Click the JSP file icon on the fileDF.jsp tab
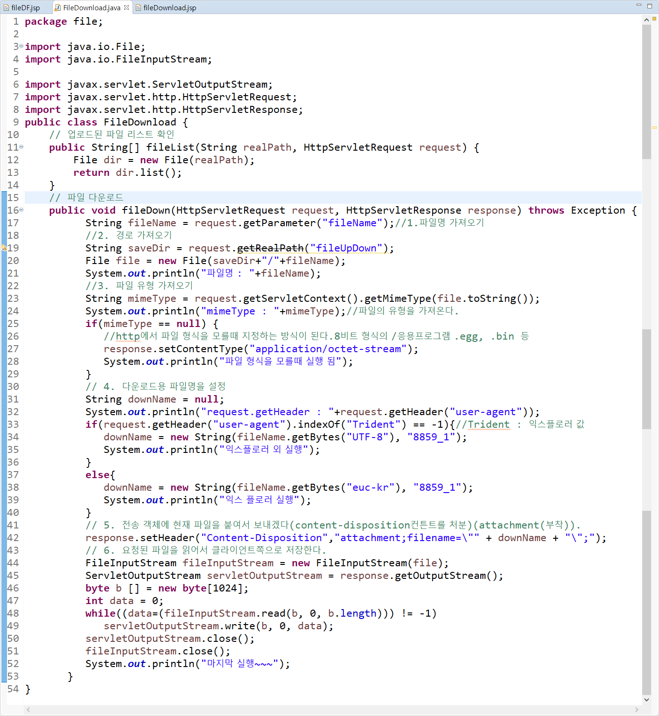 coord(6,8)
